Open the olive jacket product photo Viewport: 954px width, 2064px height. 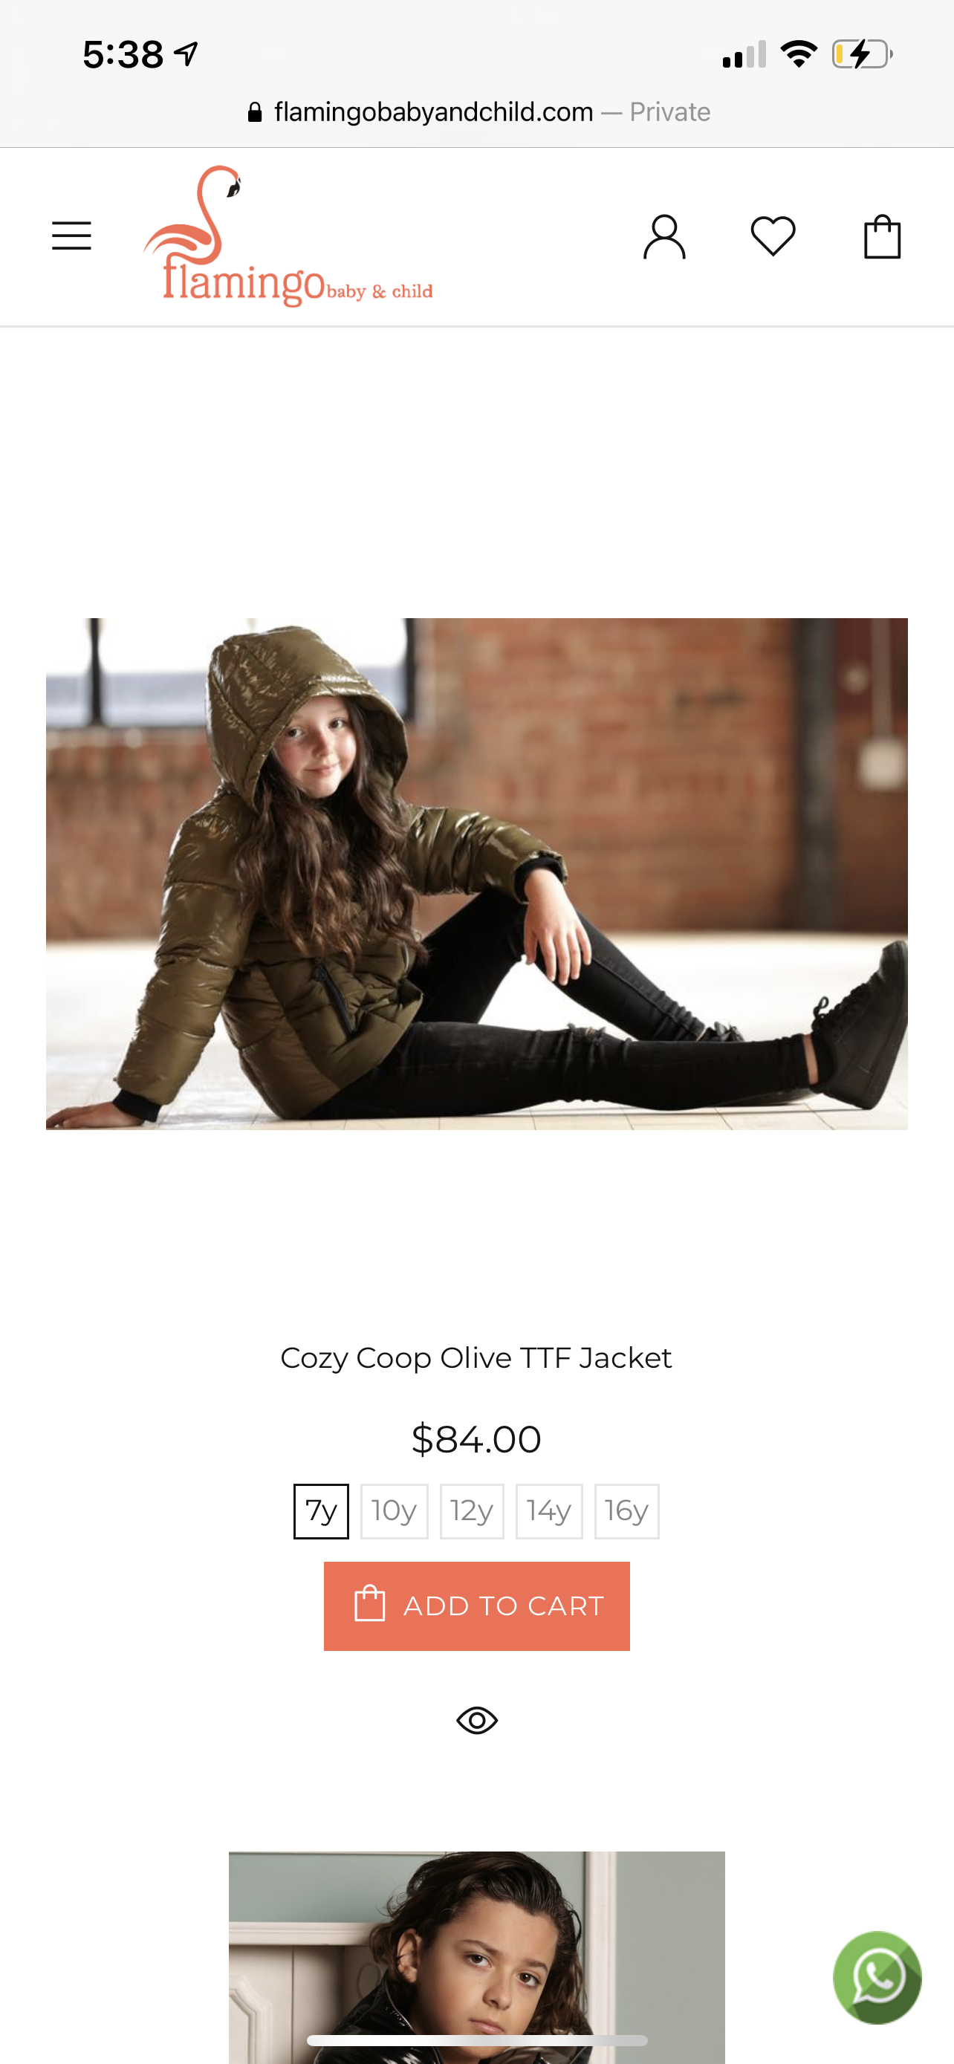476,873
